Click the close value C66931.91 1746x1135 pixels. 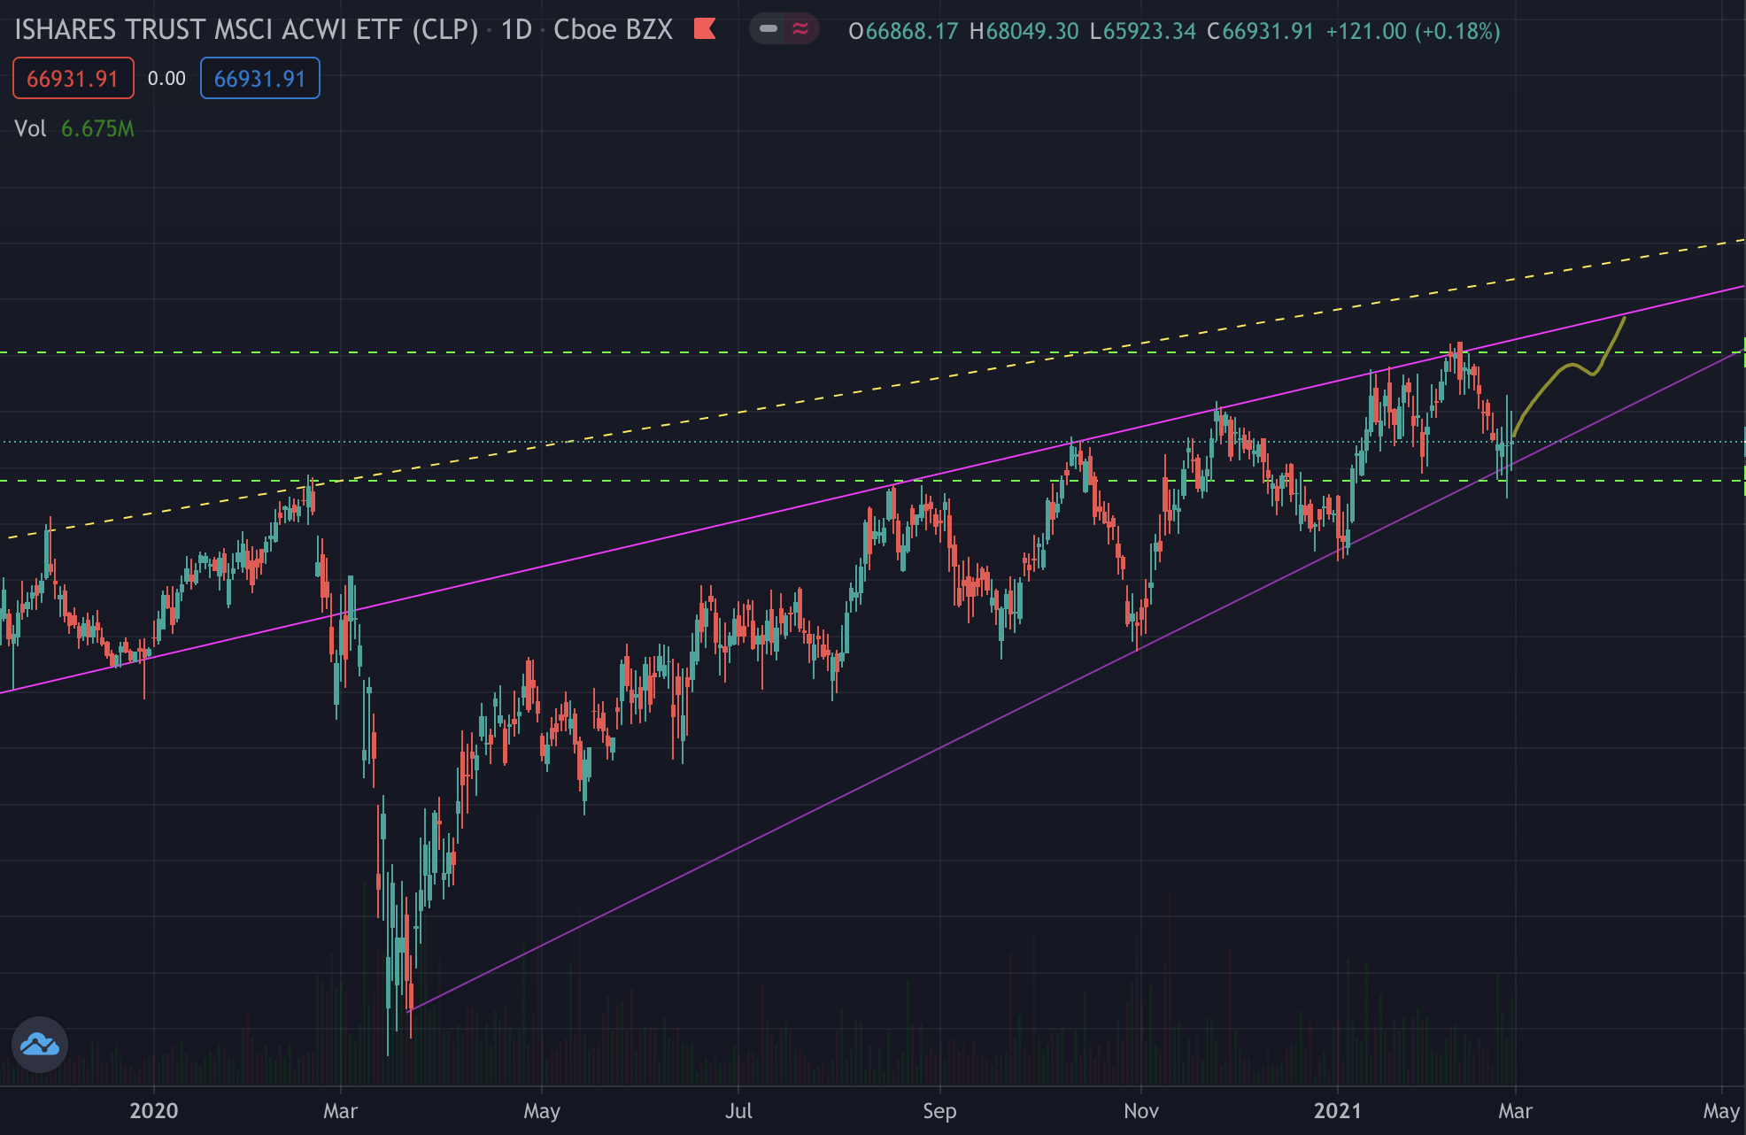click(1261, 31)
